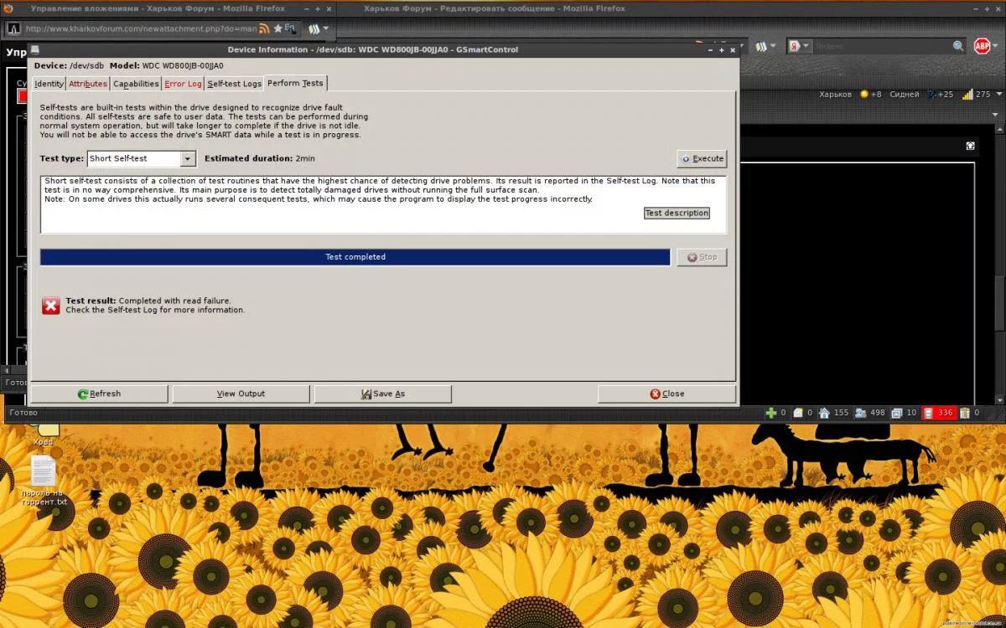Click the magnifying glass search icon
This screenshot has height=628, width=1006.
(958, 46)
